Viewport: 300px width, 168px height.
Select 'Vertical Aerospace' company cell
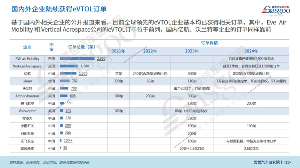[27, 66]
